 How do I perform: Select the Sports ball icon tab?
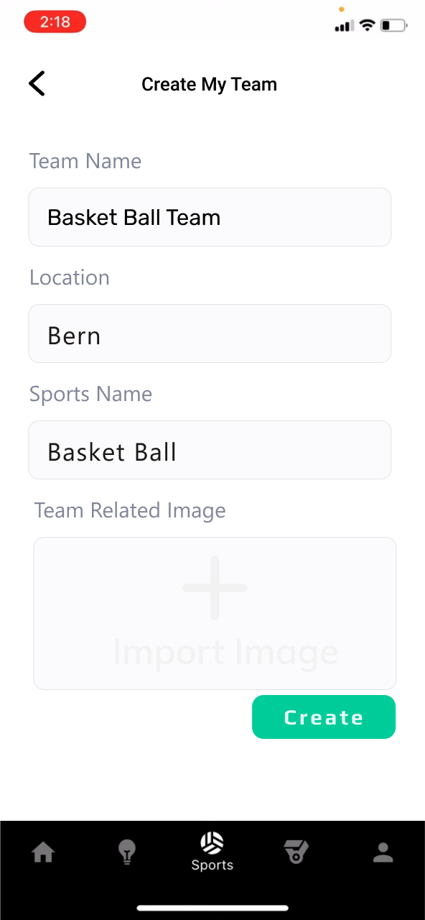[x=212, y=842]
